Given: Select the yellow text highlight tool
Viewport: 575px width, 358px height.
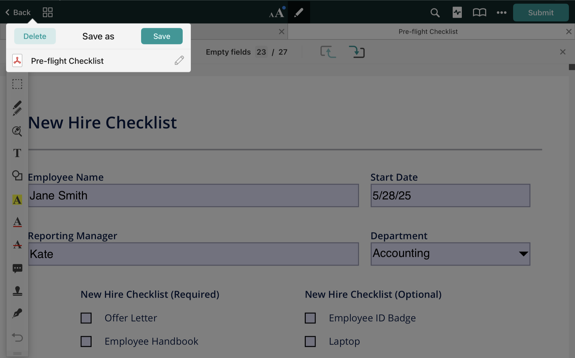Looking at the screenshot, I should pyautogui.click(x=17, y=200).
